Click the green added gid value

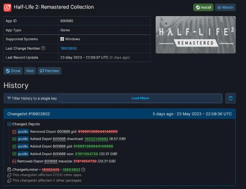click(93, 146)
